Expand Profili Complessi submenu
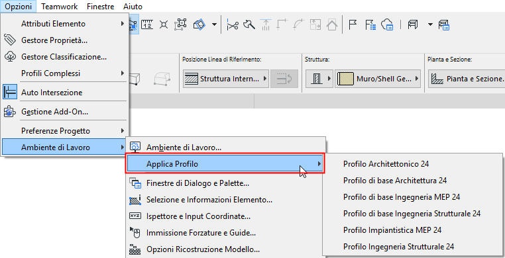 click(x=65, y=73)
